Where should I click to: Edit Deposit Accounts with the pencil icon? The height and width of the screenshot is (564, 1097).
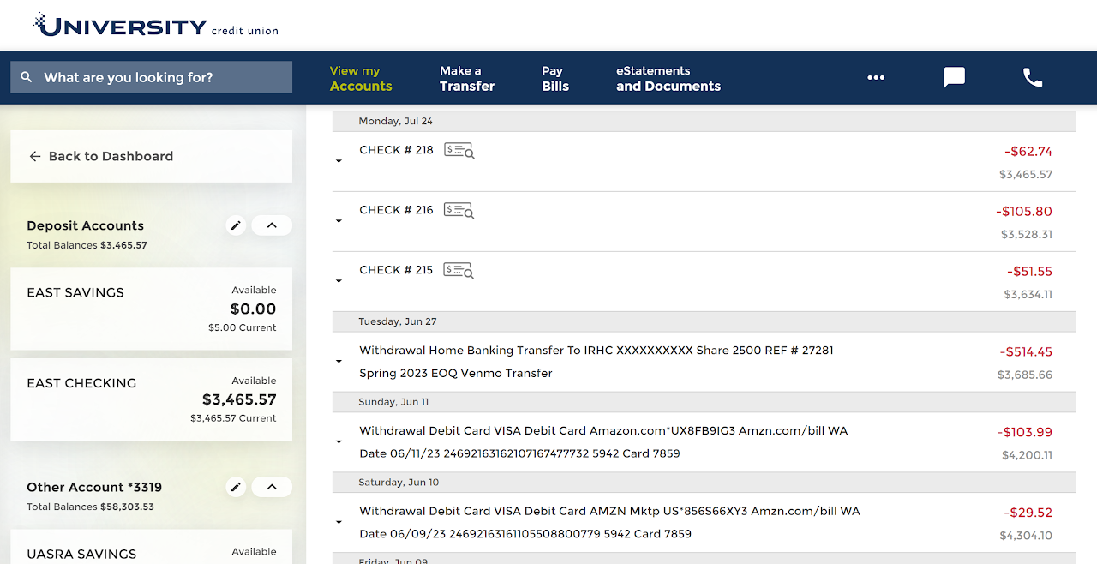[236, 225]
